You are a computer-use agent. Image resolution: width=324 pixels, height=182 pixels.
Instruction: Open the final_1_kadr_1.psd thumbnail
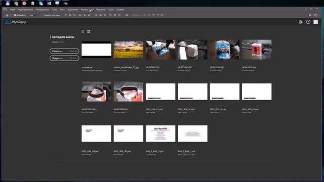click(x=192, y=133)
